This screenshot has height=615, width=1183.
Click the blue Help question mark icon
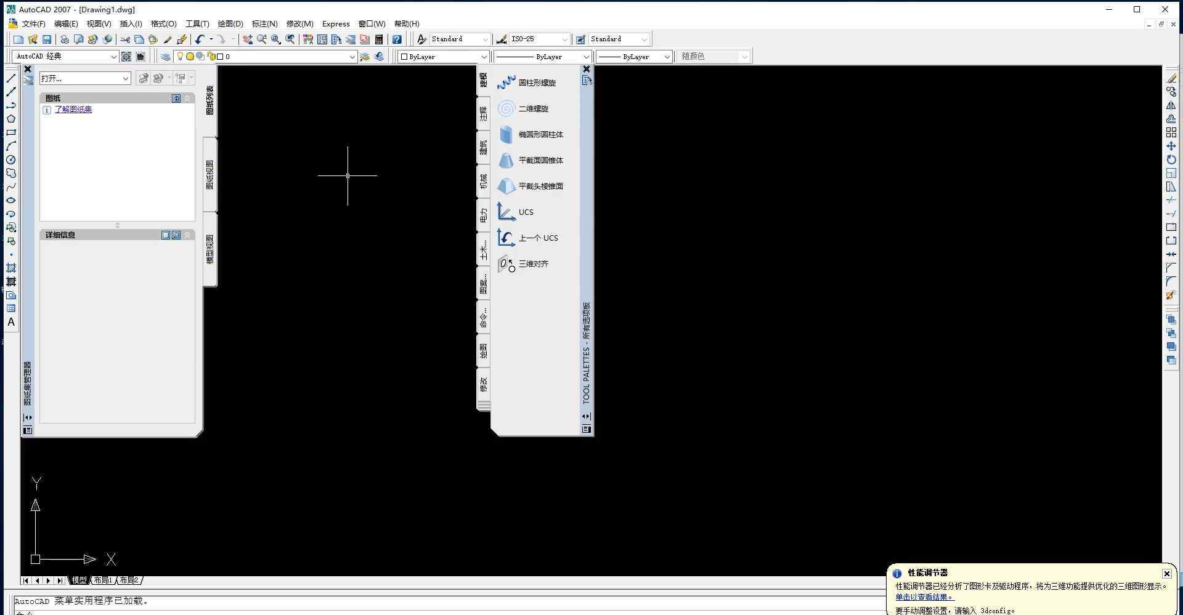tap(397, 39)
